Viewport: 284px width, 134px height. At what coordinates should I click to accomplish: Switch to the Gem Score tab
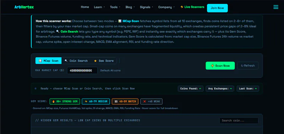click(x=104, y=61)
